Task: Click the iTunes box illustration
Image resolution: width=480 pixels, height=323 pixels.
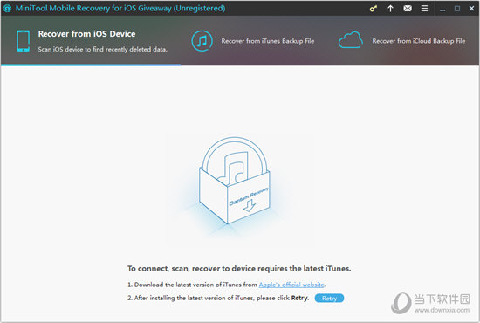Action: (235, 181)
